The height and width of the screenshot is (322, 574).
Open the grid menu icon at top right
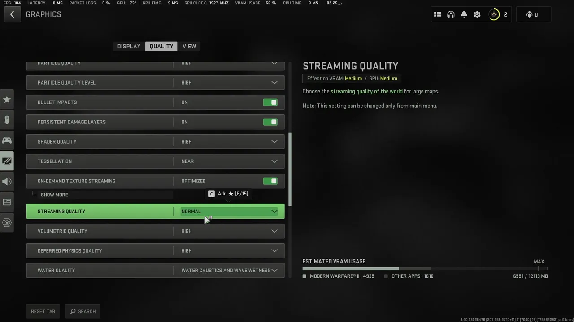pos(438,14)
